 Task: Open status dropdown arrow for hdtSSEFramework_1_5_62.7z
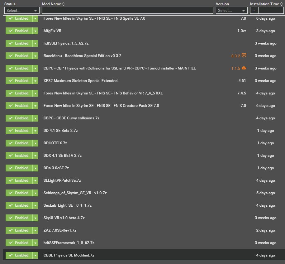tap(35, 243)
